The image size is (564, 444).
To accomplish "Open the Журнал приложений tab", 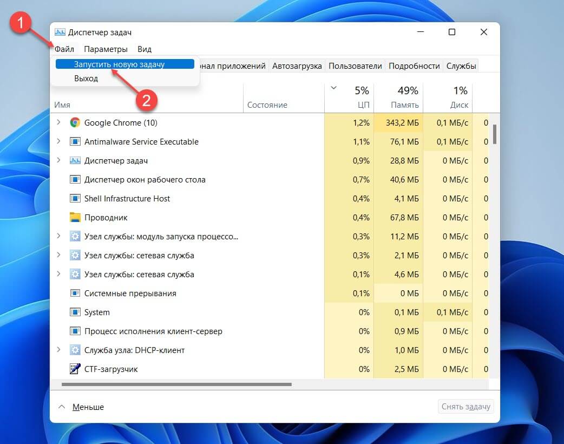I will pos(233,66).
